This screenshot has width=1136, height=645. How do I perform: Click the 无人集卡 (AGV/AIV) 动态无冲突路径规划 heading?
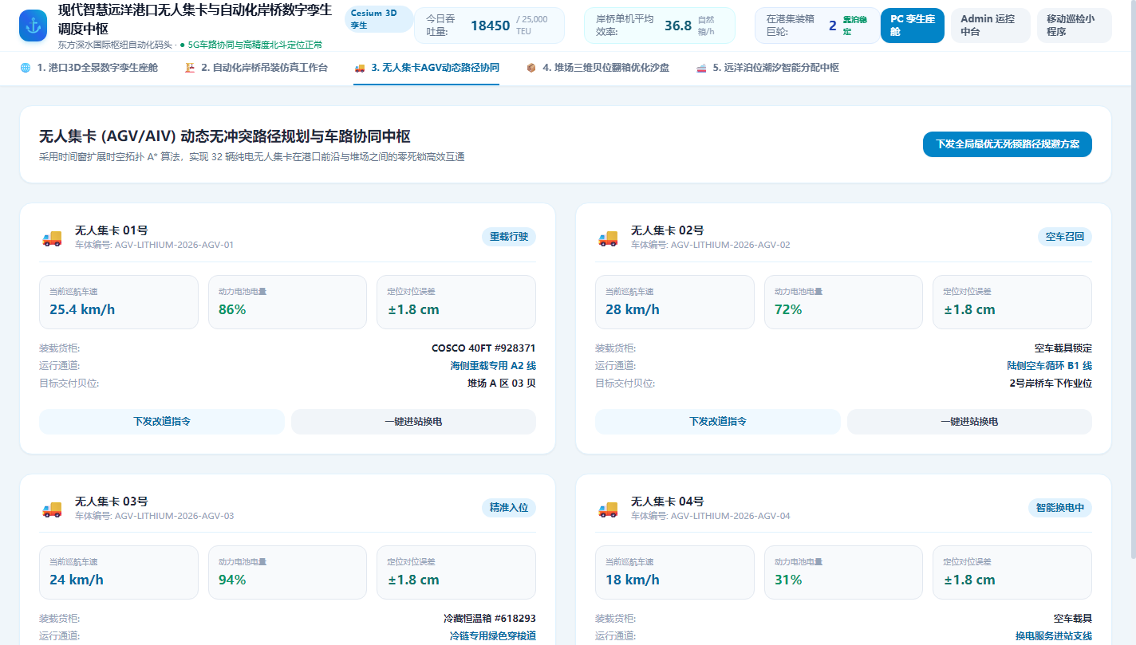(x=225, y=136)
